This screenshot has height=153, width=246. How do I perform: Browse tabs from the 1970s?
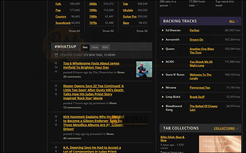pyautogui.click(x=93, y=23)
